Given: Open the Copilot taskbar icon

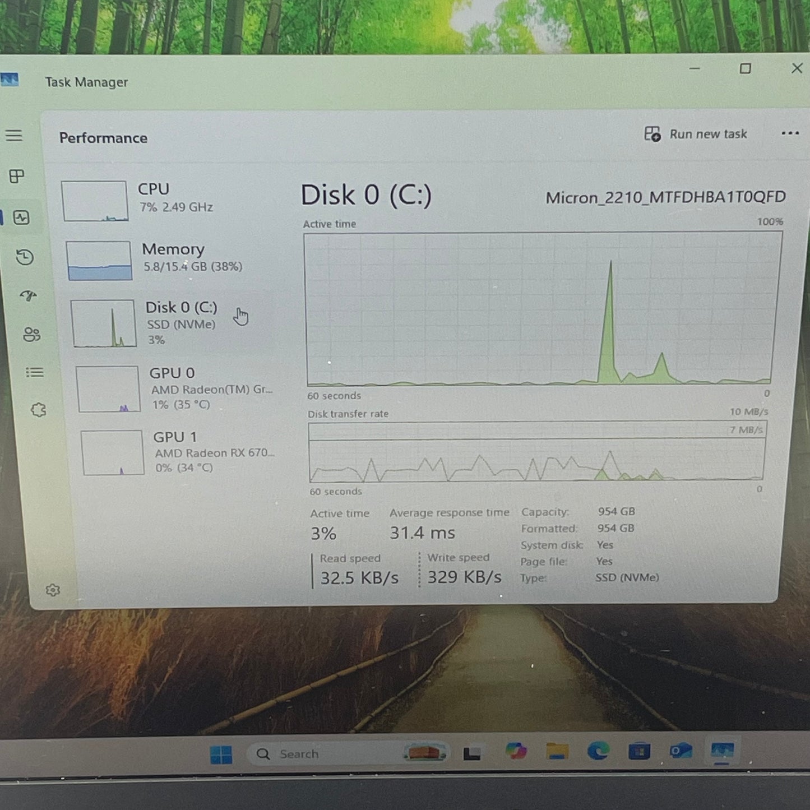Looking at the screenshot, I should pos(515,751).
